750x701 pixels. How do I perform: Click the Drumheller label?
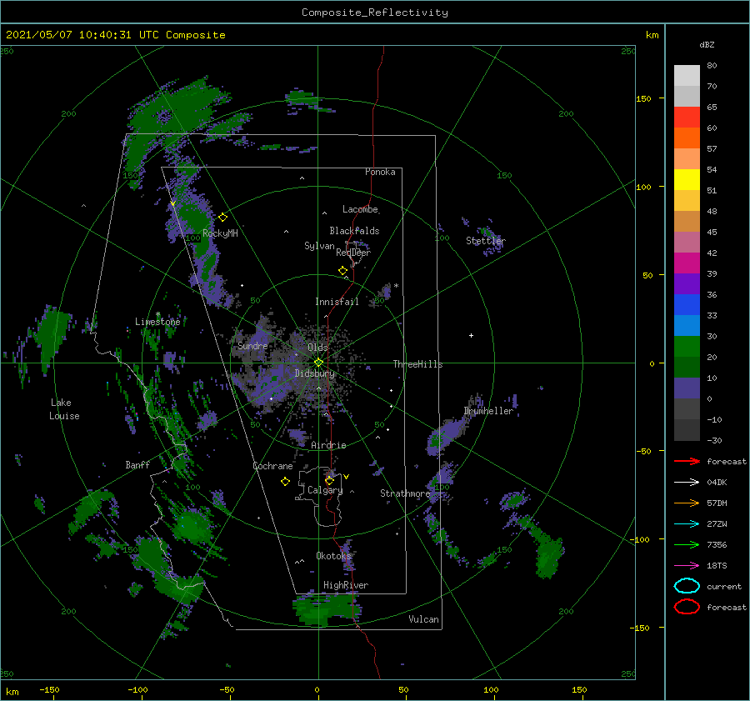click(488, 411)
